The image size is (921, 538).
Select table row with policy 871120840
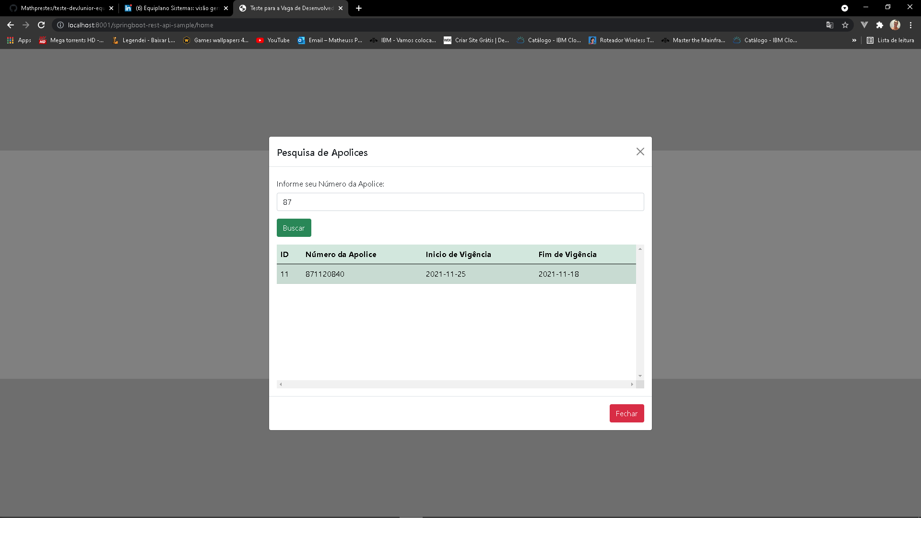click(456, 274)
